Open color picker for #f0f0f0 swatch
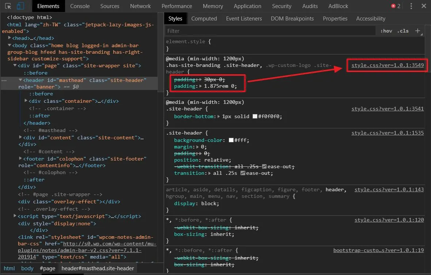 coord(255,116)
